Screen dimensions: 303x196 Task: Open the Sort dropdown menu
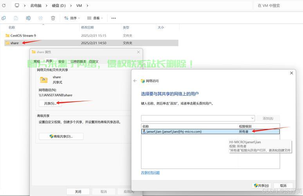72,18
